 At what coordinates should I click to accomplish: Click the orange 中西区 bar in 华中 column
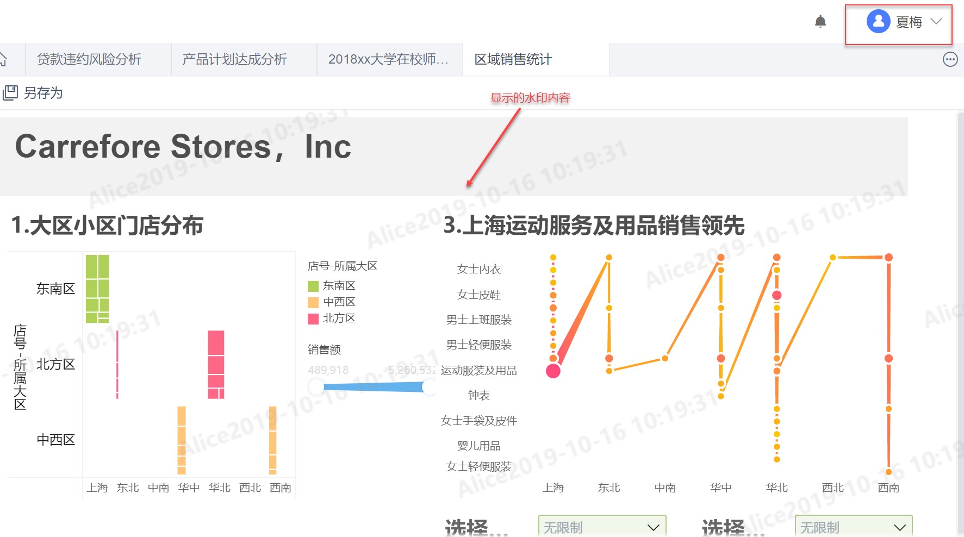pos(182,440)
